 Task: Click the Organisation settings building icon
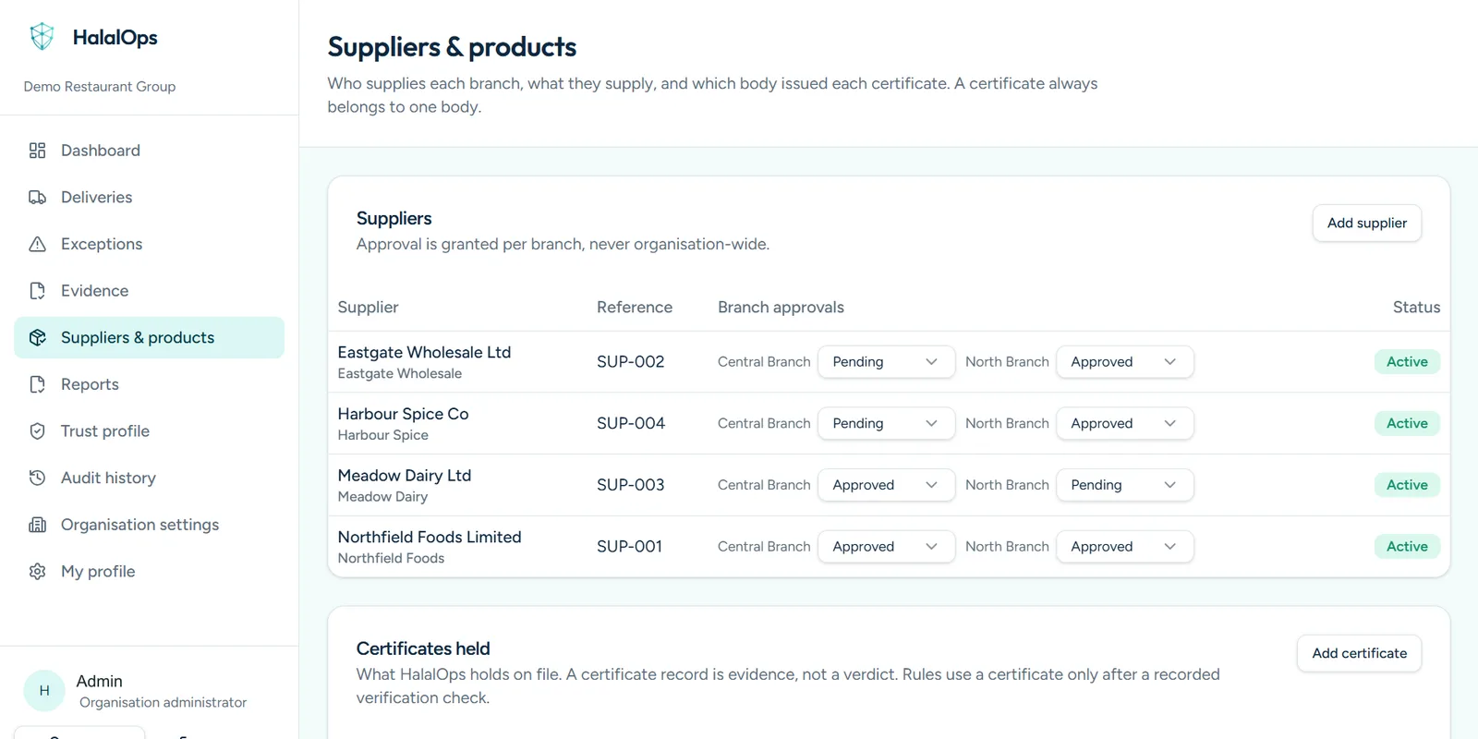37,525
